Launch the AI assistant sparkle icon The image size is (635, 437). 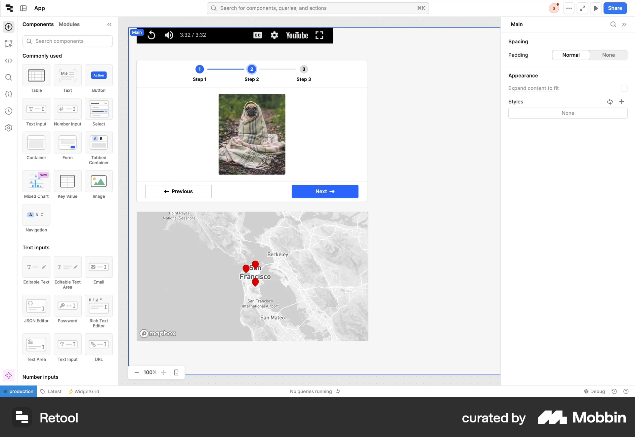coord(8,375)
